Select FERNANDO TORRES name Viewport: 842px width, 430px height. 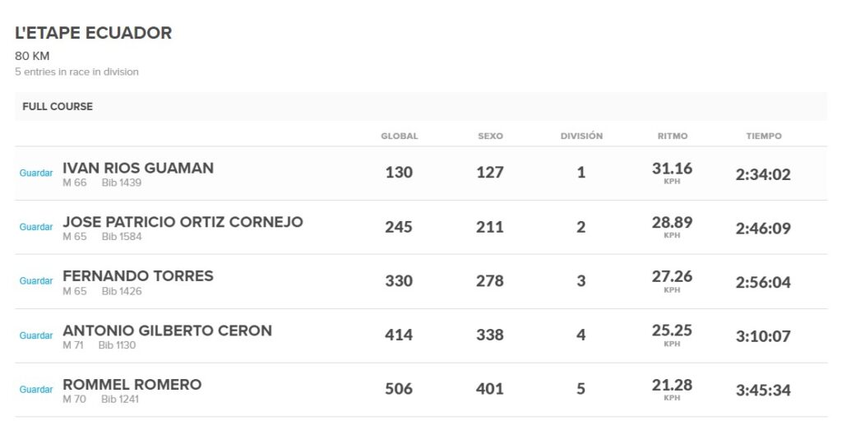(x=138, y=276)
